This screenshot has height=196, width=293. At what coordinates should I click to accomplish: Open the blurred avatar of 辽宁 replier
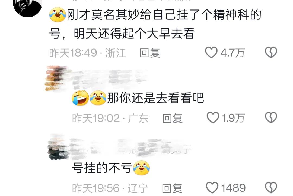click(58, 147)
